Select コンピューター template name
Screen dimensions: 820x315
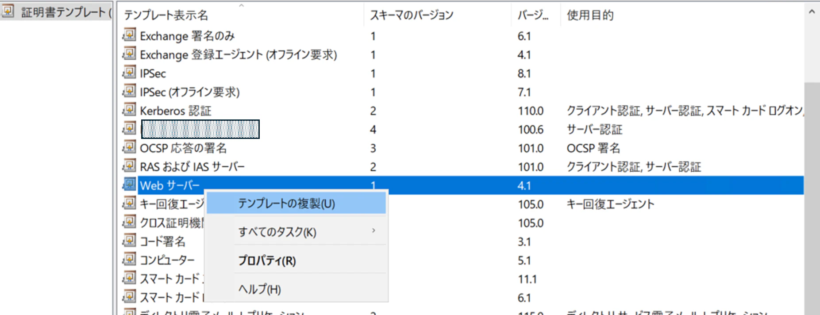click(167, 260)
